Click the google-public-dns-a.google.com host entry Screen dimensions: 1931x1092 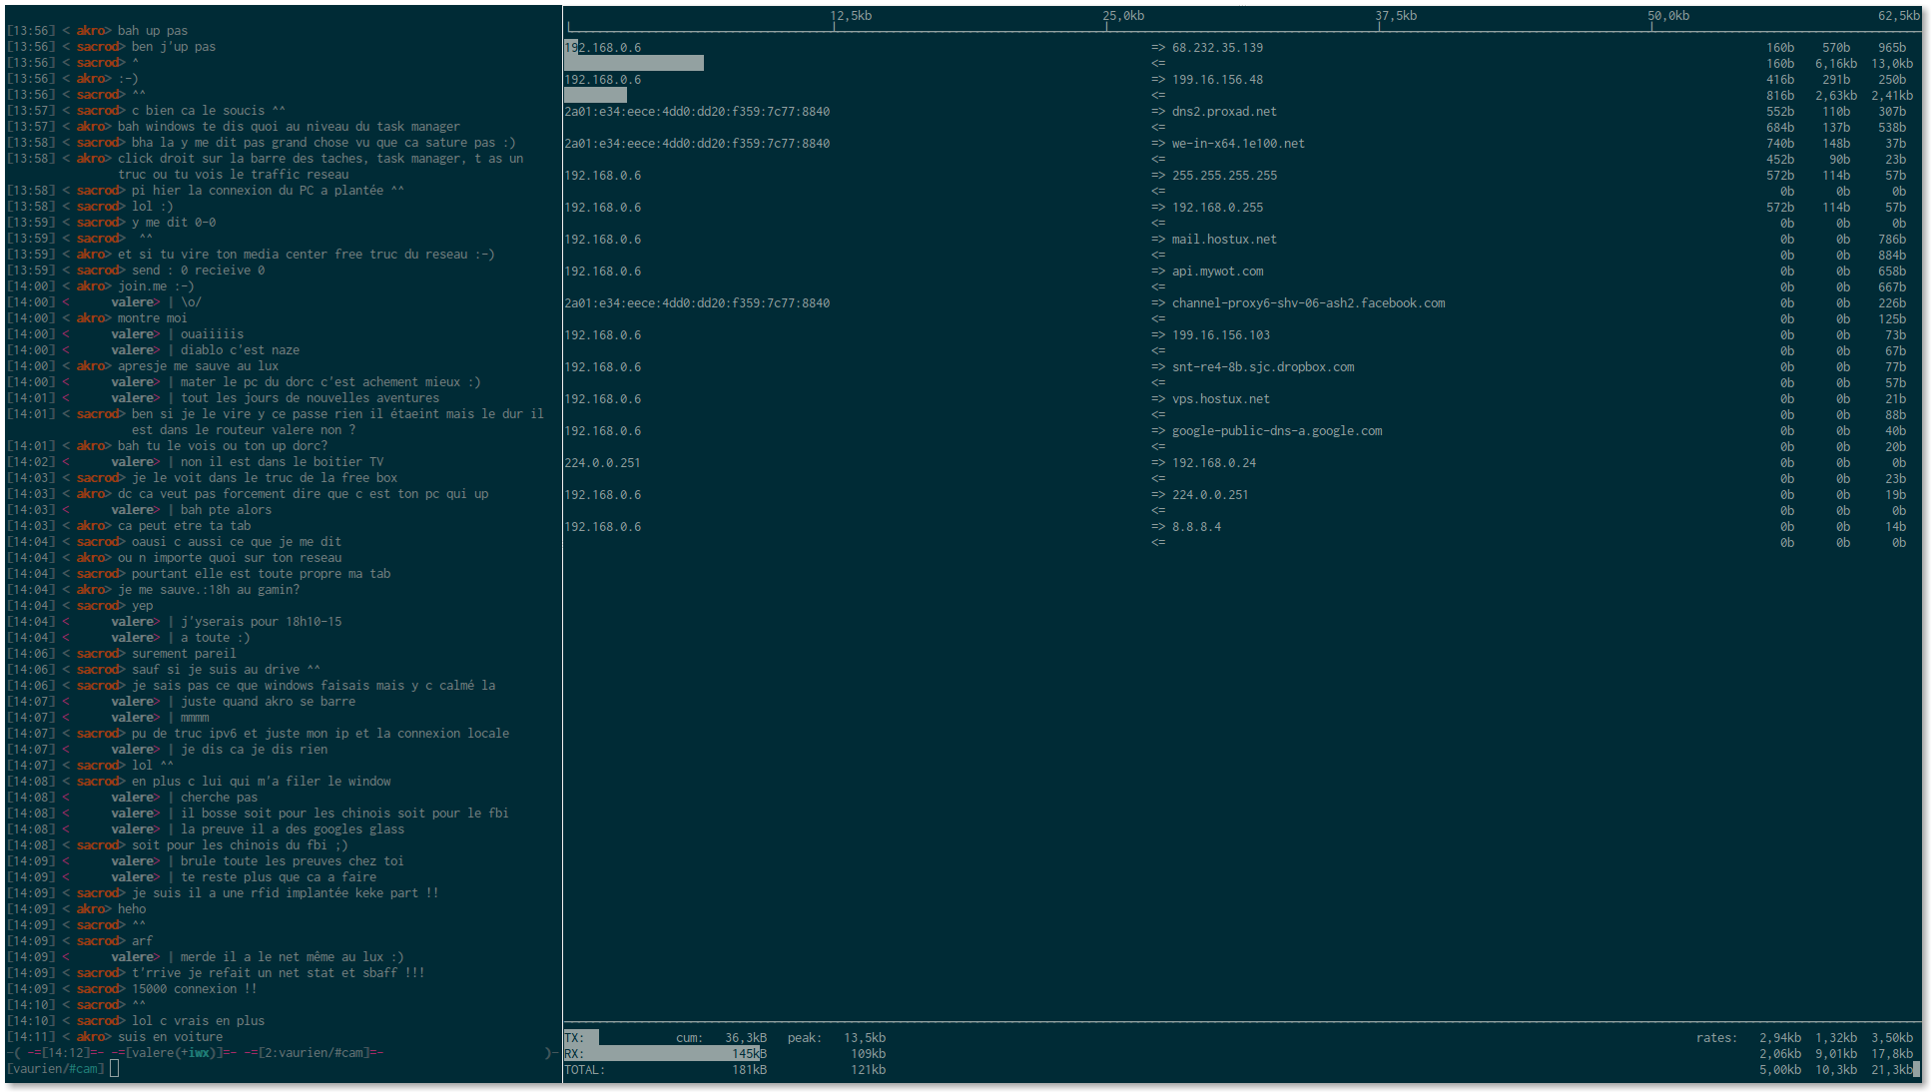coord(1277,430)
